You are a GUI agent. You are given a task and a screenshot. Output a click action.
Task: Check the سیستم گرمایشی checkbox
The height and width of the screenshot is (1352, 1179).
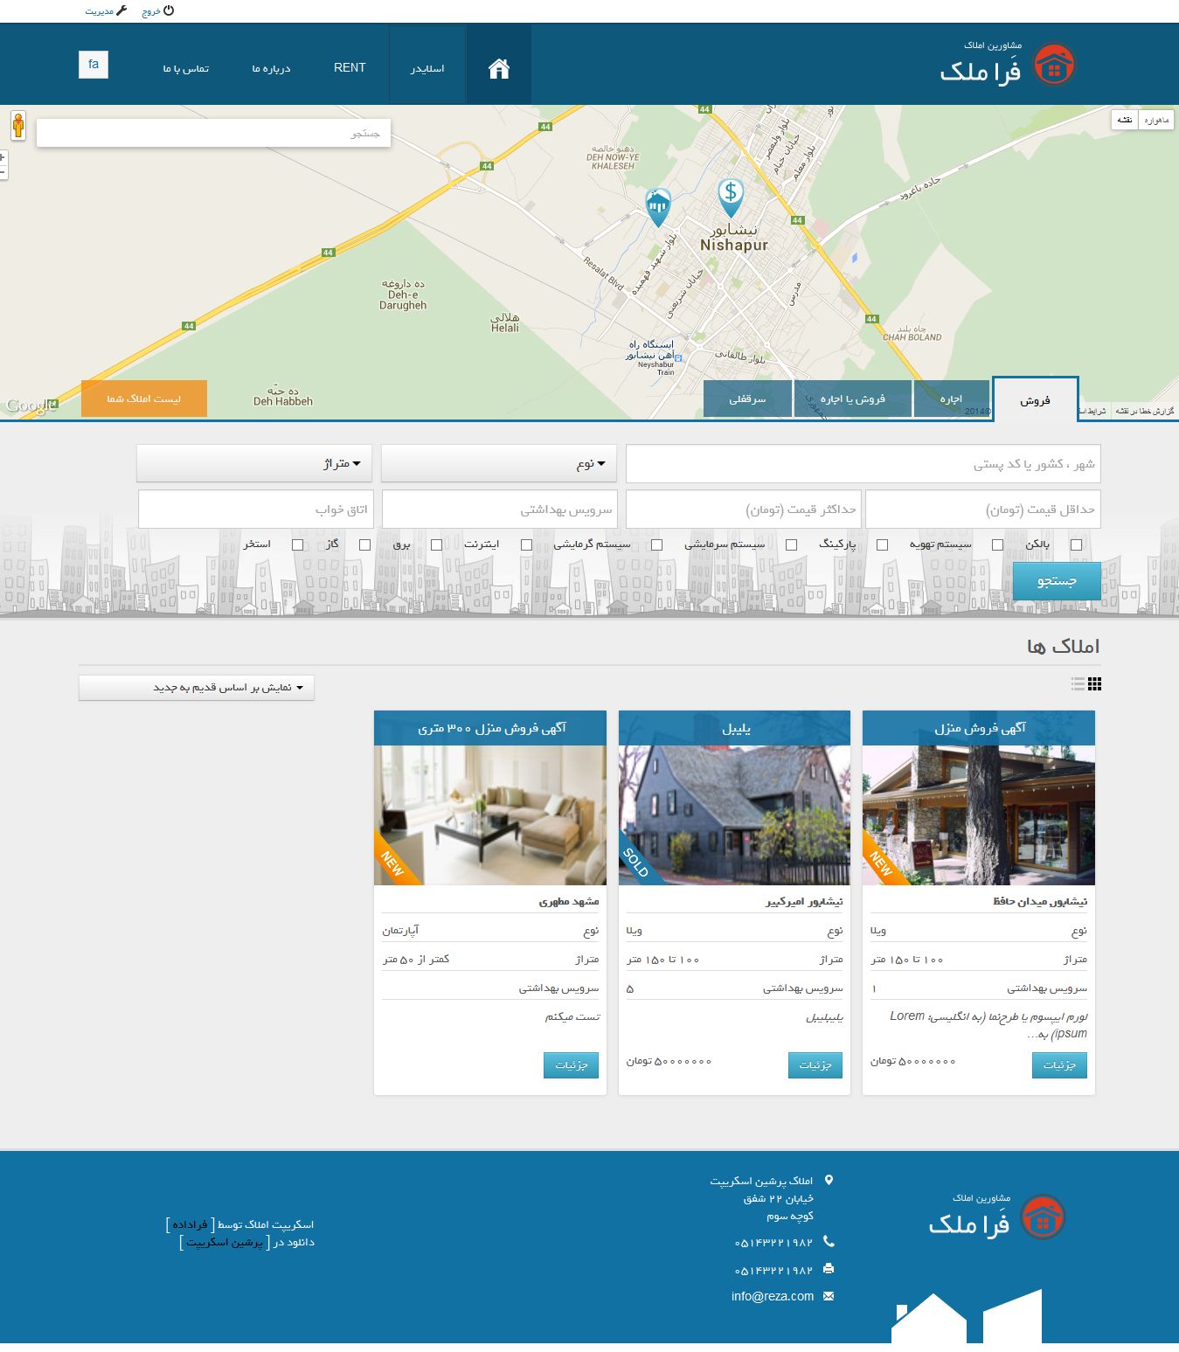656,544
